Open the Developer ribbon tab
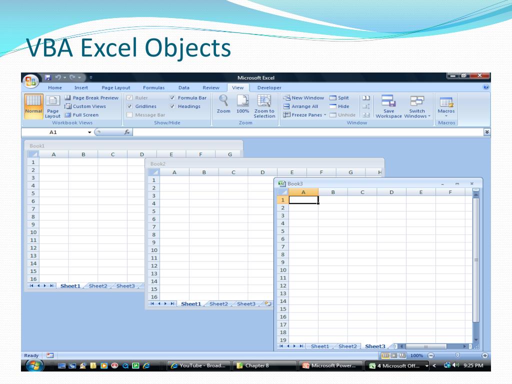 269,87
